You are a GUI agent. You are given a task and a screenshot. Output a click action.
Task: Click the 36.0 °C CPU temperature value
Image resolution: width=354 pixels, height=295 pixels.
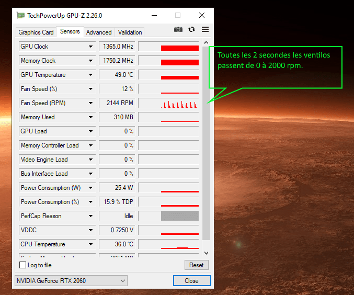(117, 244)
